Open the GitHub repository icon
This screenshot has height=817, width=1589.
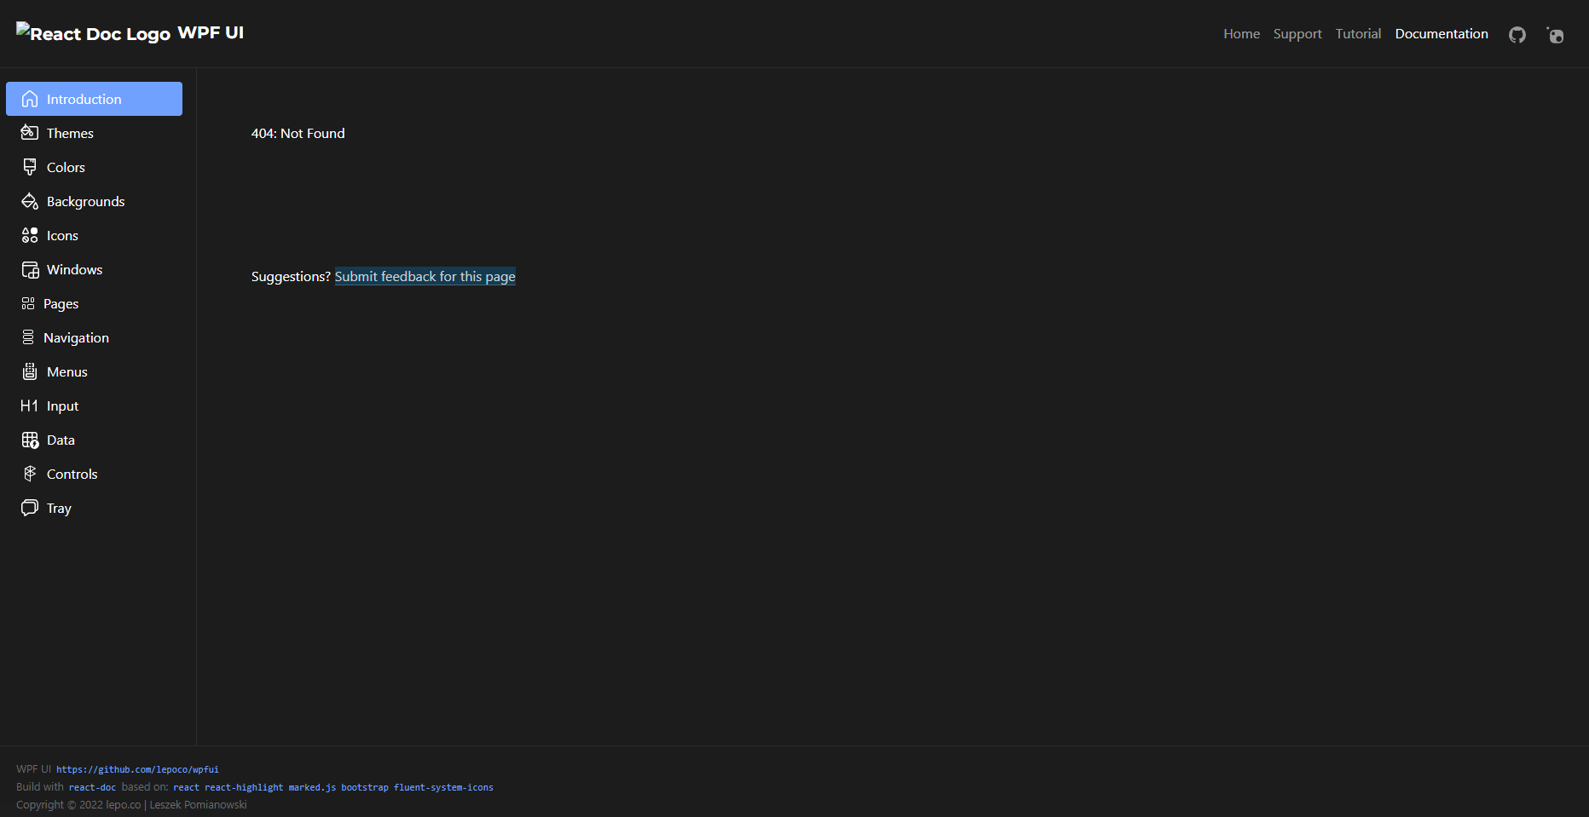pos(1517,35)
